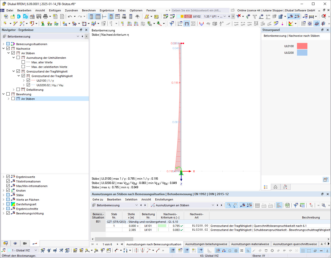Click the red UL0100 color swatch
Viewport: 331px width, 258px height.
coord(302,46)
